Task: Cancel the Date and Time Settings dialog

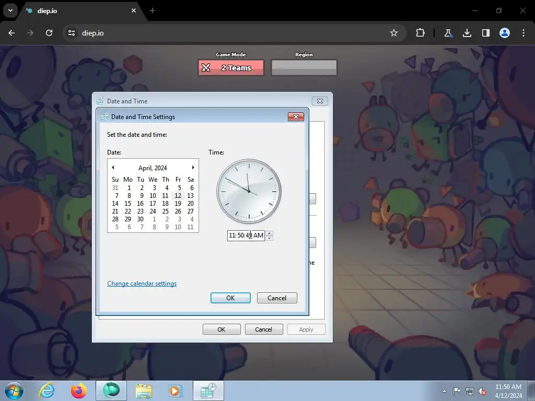Action: click(x=277, y=298)
